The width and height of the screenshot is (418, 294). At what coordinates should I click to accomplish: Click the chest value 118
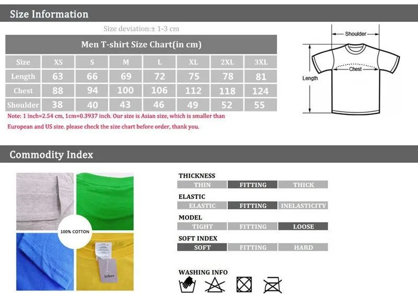coord(227,91)
